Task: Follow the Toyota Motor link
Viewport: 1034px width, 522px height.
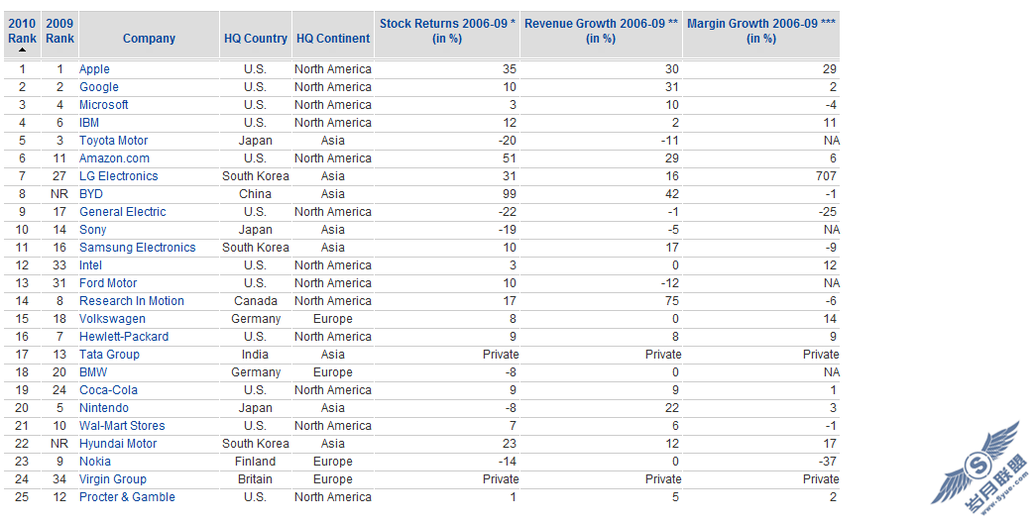Action: point(113,141)
